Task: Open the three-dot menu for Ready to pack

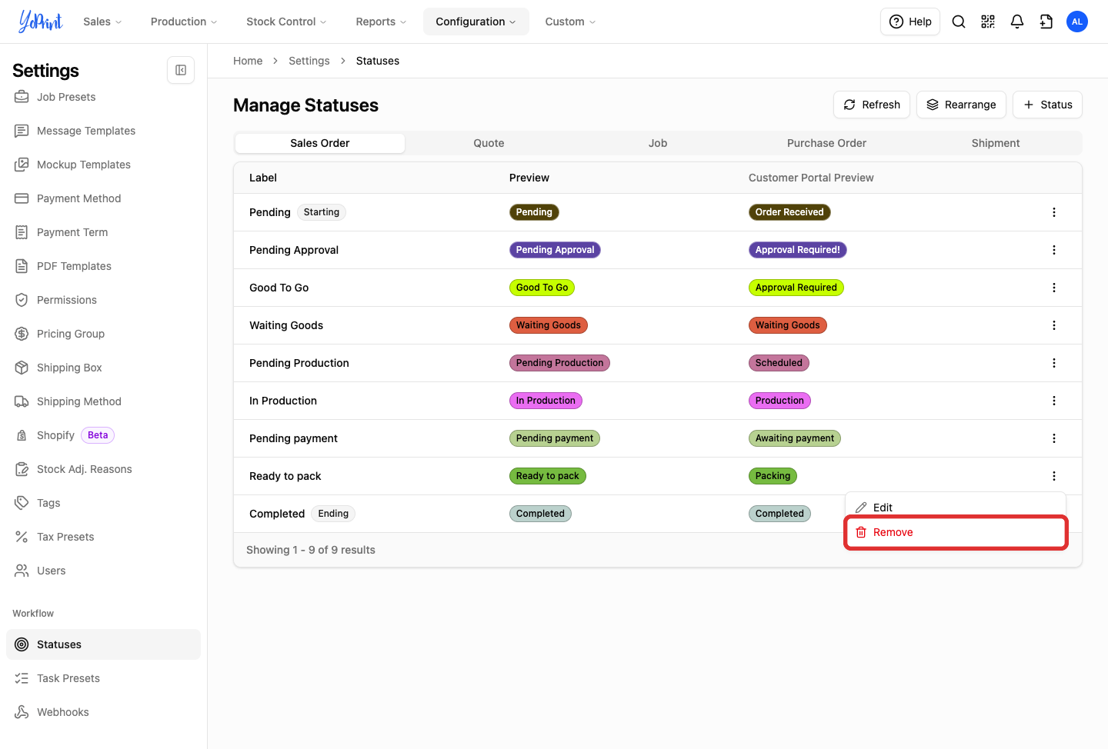Action: pyautogui.click(x=1054, y=476)
